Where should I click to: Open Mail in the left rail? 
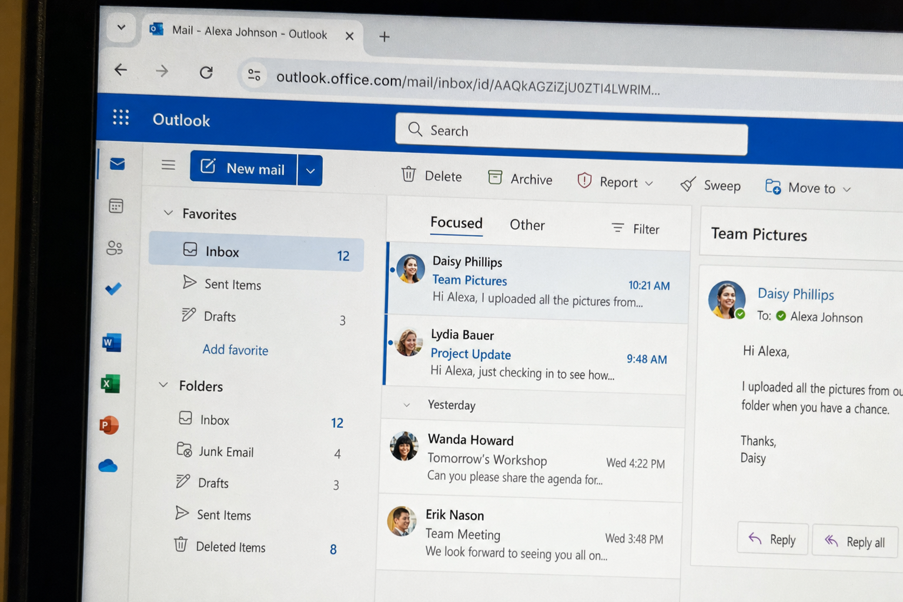tap(117, 163)
